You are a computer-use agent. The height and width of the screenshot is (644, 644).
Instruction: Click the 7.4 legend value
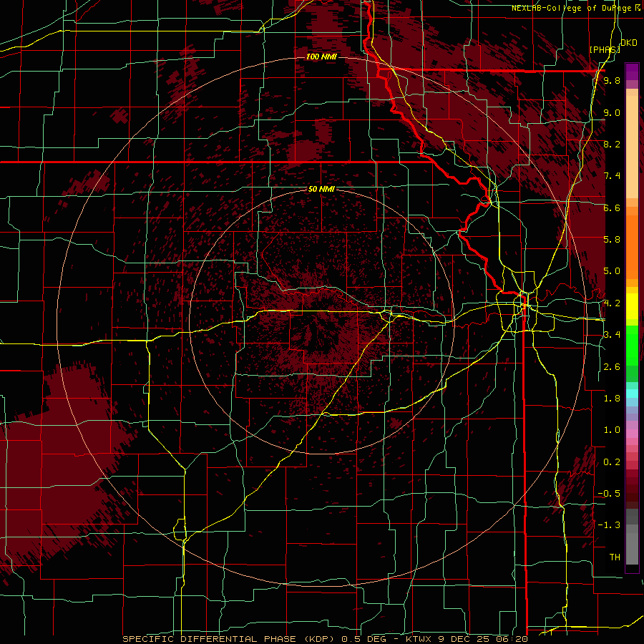click(612, 176)
